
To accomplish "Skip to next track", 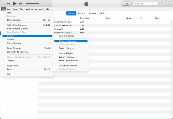I will coord(21,4).
